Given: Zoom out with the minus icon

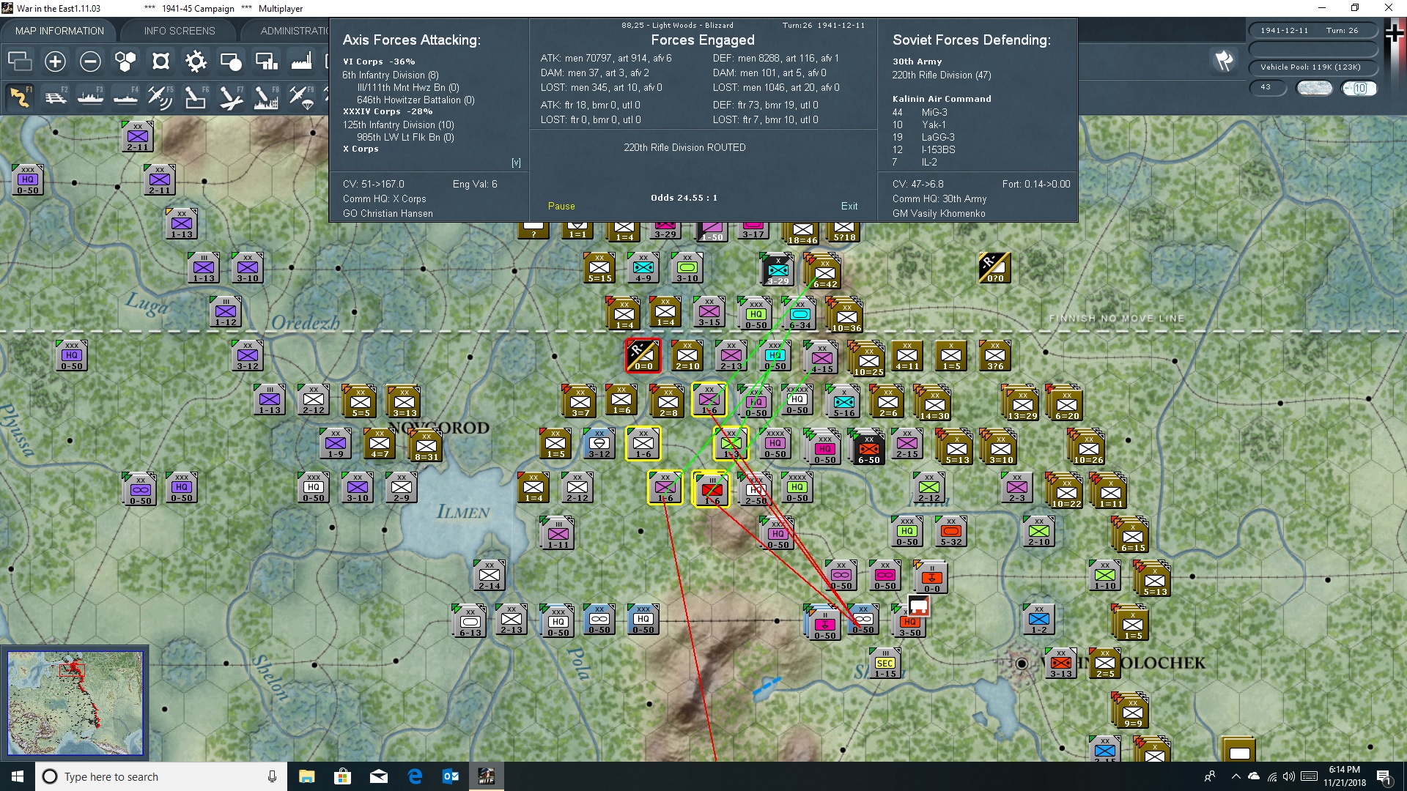Looking at the screenshot, I should [90, 62].
